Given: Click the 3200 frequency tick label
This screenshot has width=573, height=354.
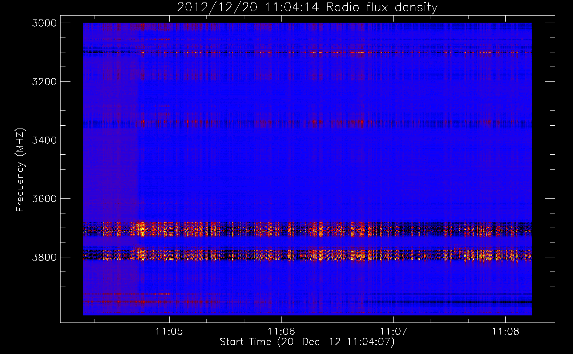Looking at the screenshot, I should click(x=44, y=82).
